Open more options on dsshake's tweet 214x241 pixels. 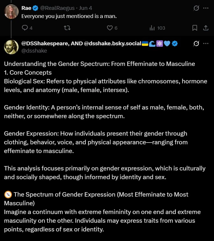206,44
